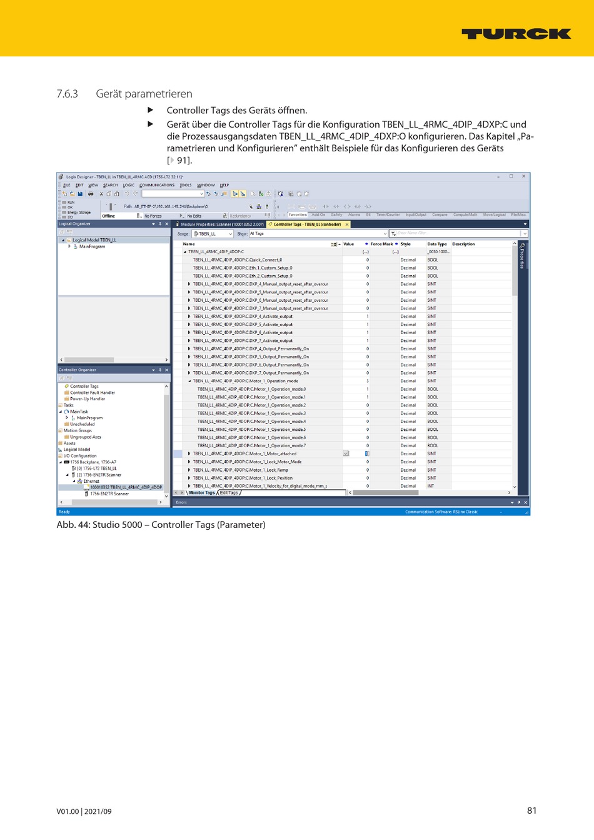The image size is (594, 840).
Task: Click the Cut scissors toolbar icon
Action: coord(101,194)
